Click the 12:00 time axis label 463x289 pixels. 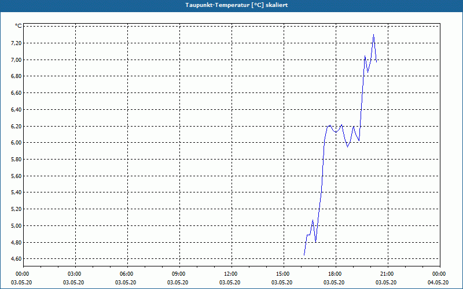[x=230, y=274]
